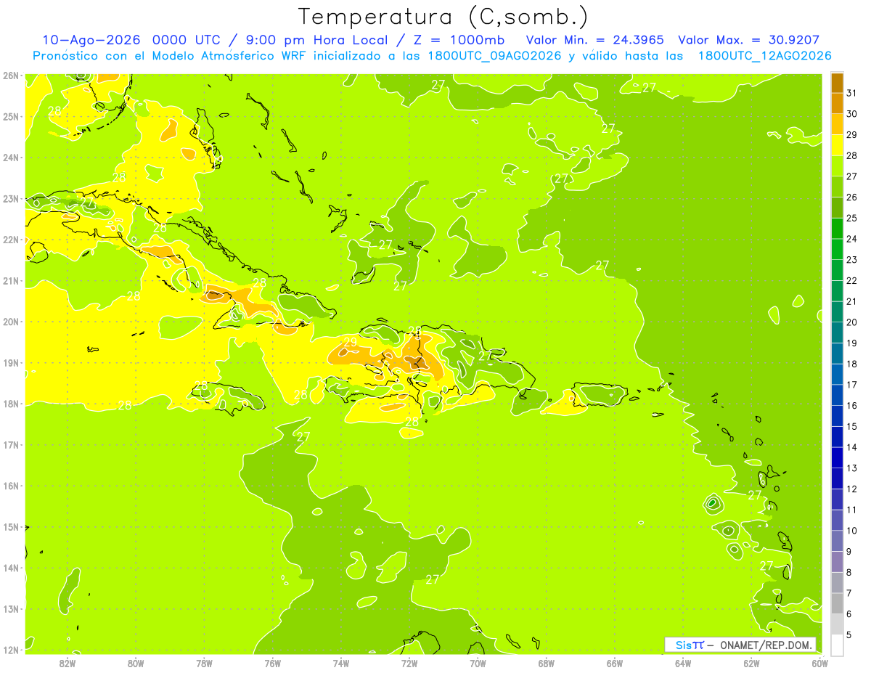Image resolution: width=871 pixels, height=673 pixels.
Task: Click the 29 contour label over western Haiti
Action: [x=351, y=343]
